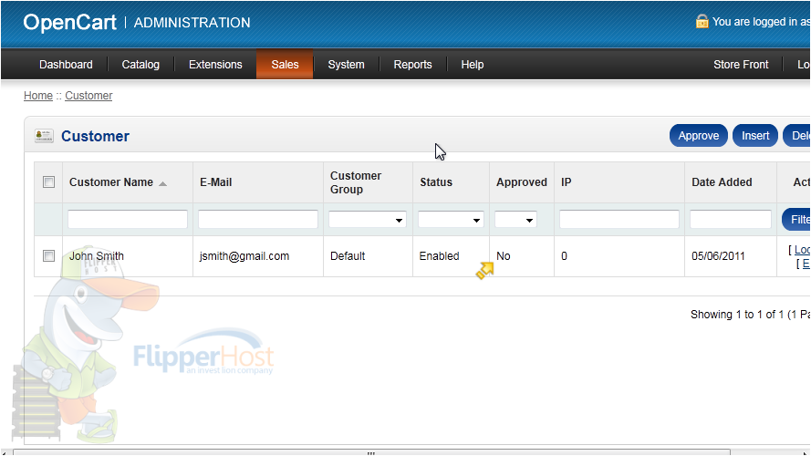This screenshot has height=456, width=811.
Task: Sort by Customer Group column header
Action: click(x=356, y=182)
